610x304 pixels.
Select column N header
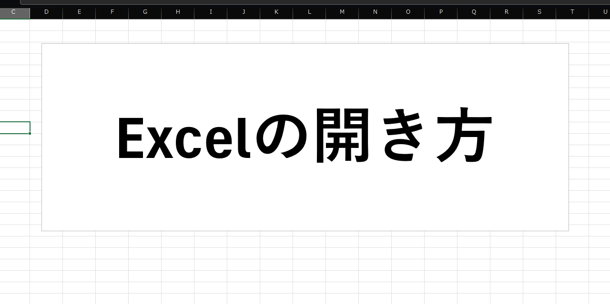coord(375,12)
